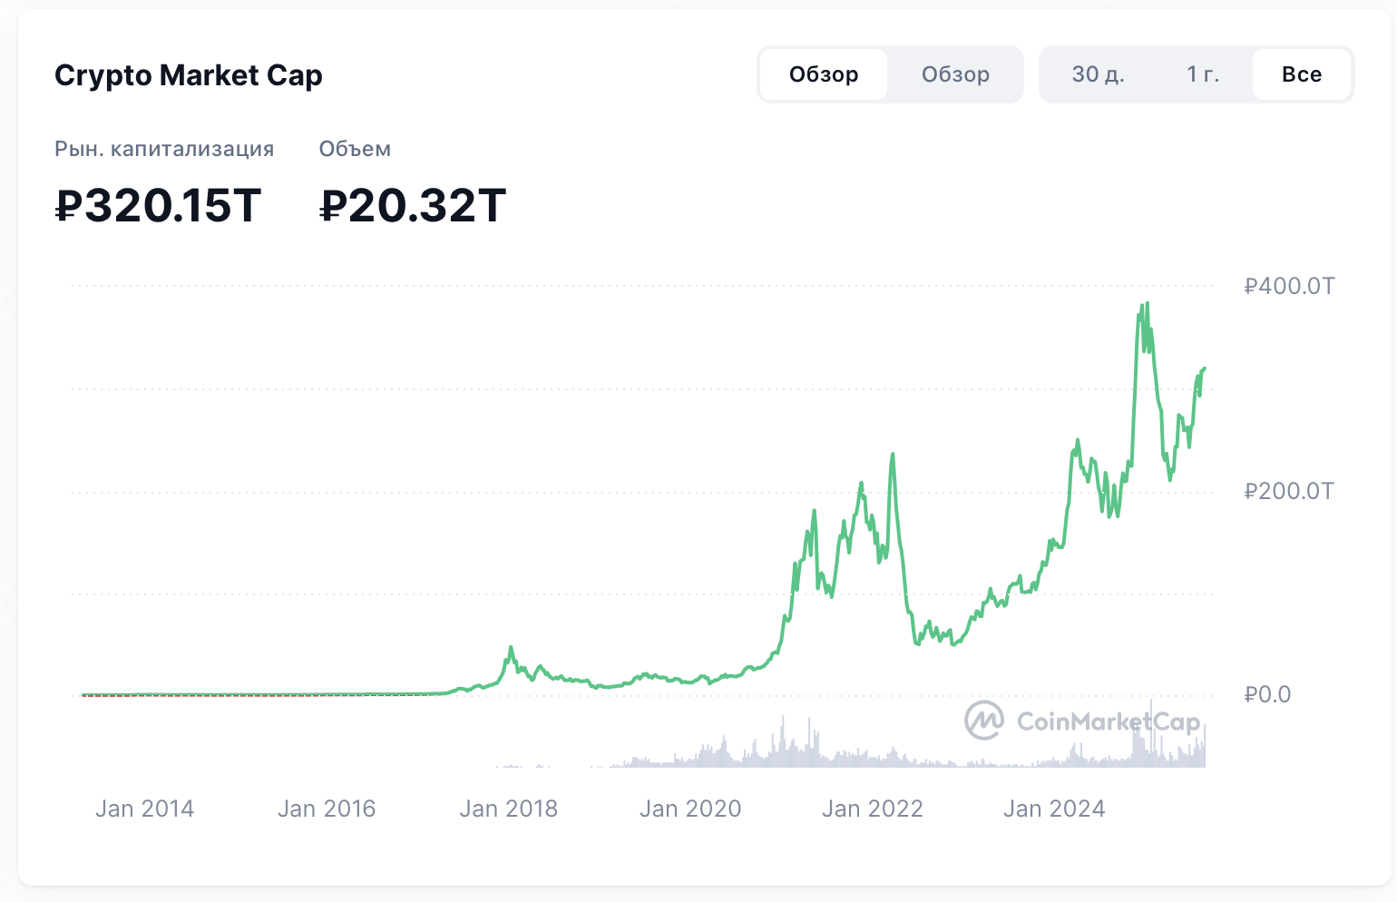Click the ₽320.15T market cap value
Viewport: 1397px width, 902px height.
point(159,205)
